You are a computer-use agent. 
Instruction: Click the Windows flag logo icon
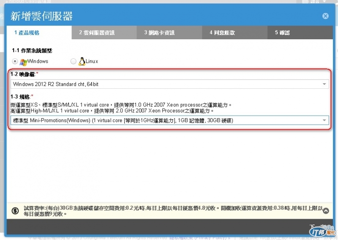(23, 62)
